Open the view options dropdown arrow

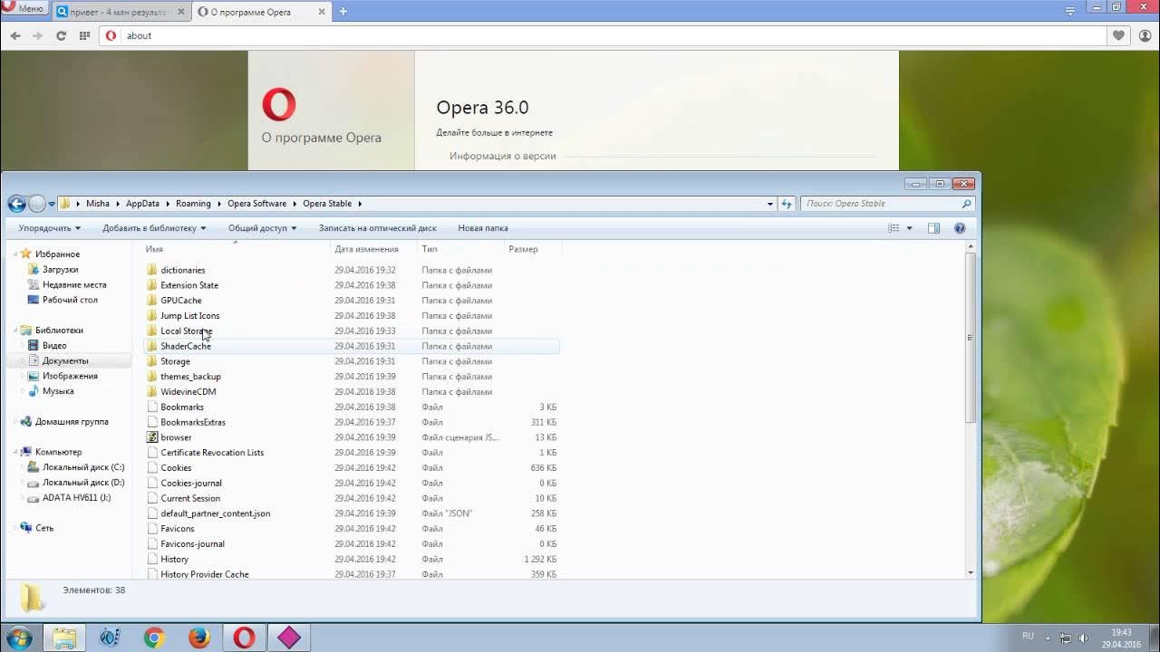[909, 228]
